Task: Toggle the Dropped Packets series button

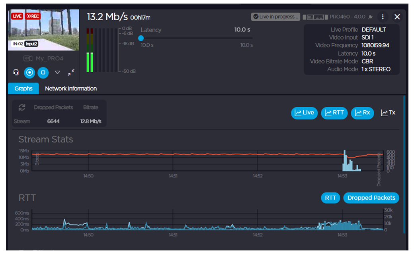Action: 371,198
